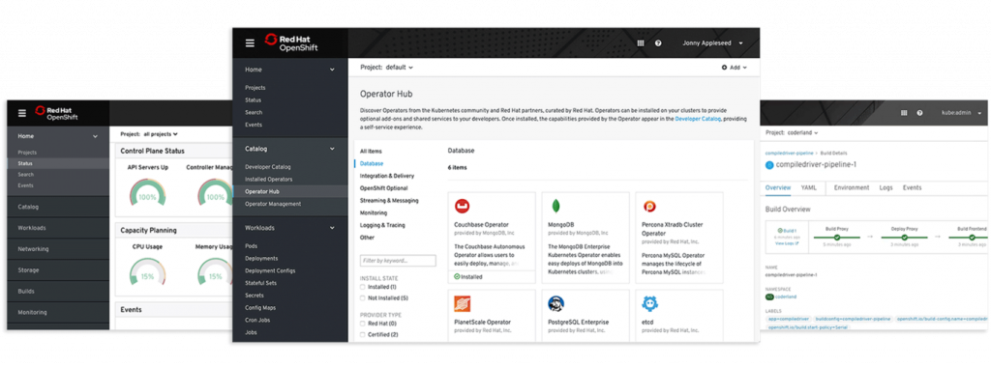Image resolution: width=991 pixels, height=367 pixels.
Task: Select the PlanetScale Operator logo
Action: click(462, 304)
